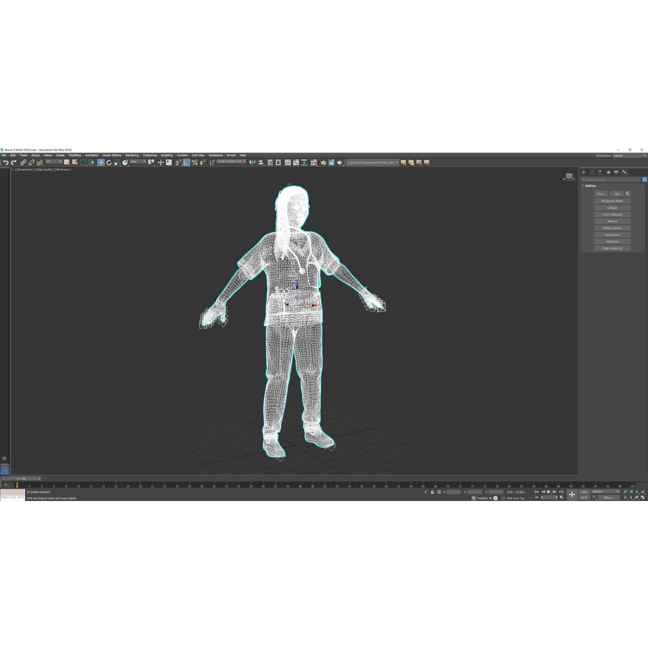Click the Redo arrow icon
648x648 pixels.
pyautogui.click(x=13, y=163)
